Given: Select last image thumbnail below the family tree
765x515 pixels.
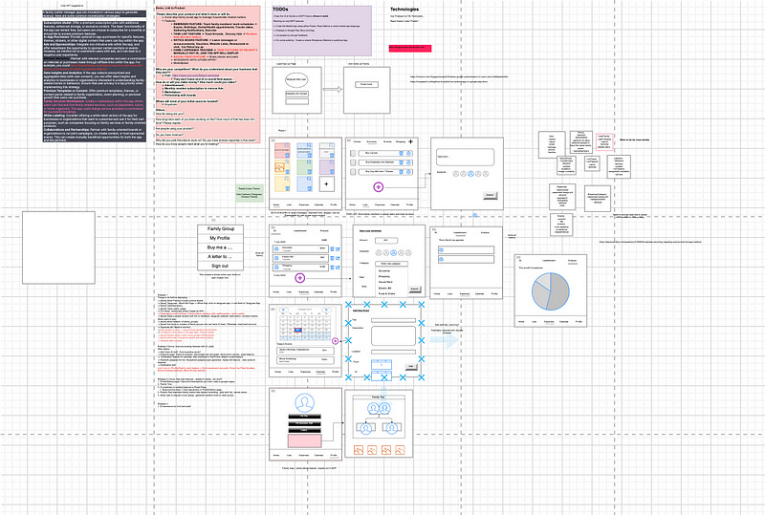Looking at the screenshot, I should pos(400,450).
